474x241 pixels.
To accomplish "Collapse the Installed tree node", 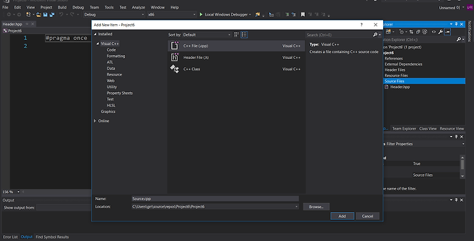I will point(95,34).
